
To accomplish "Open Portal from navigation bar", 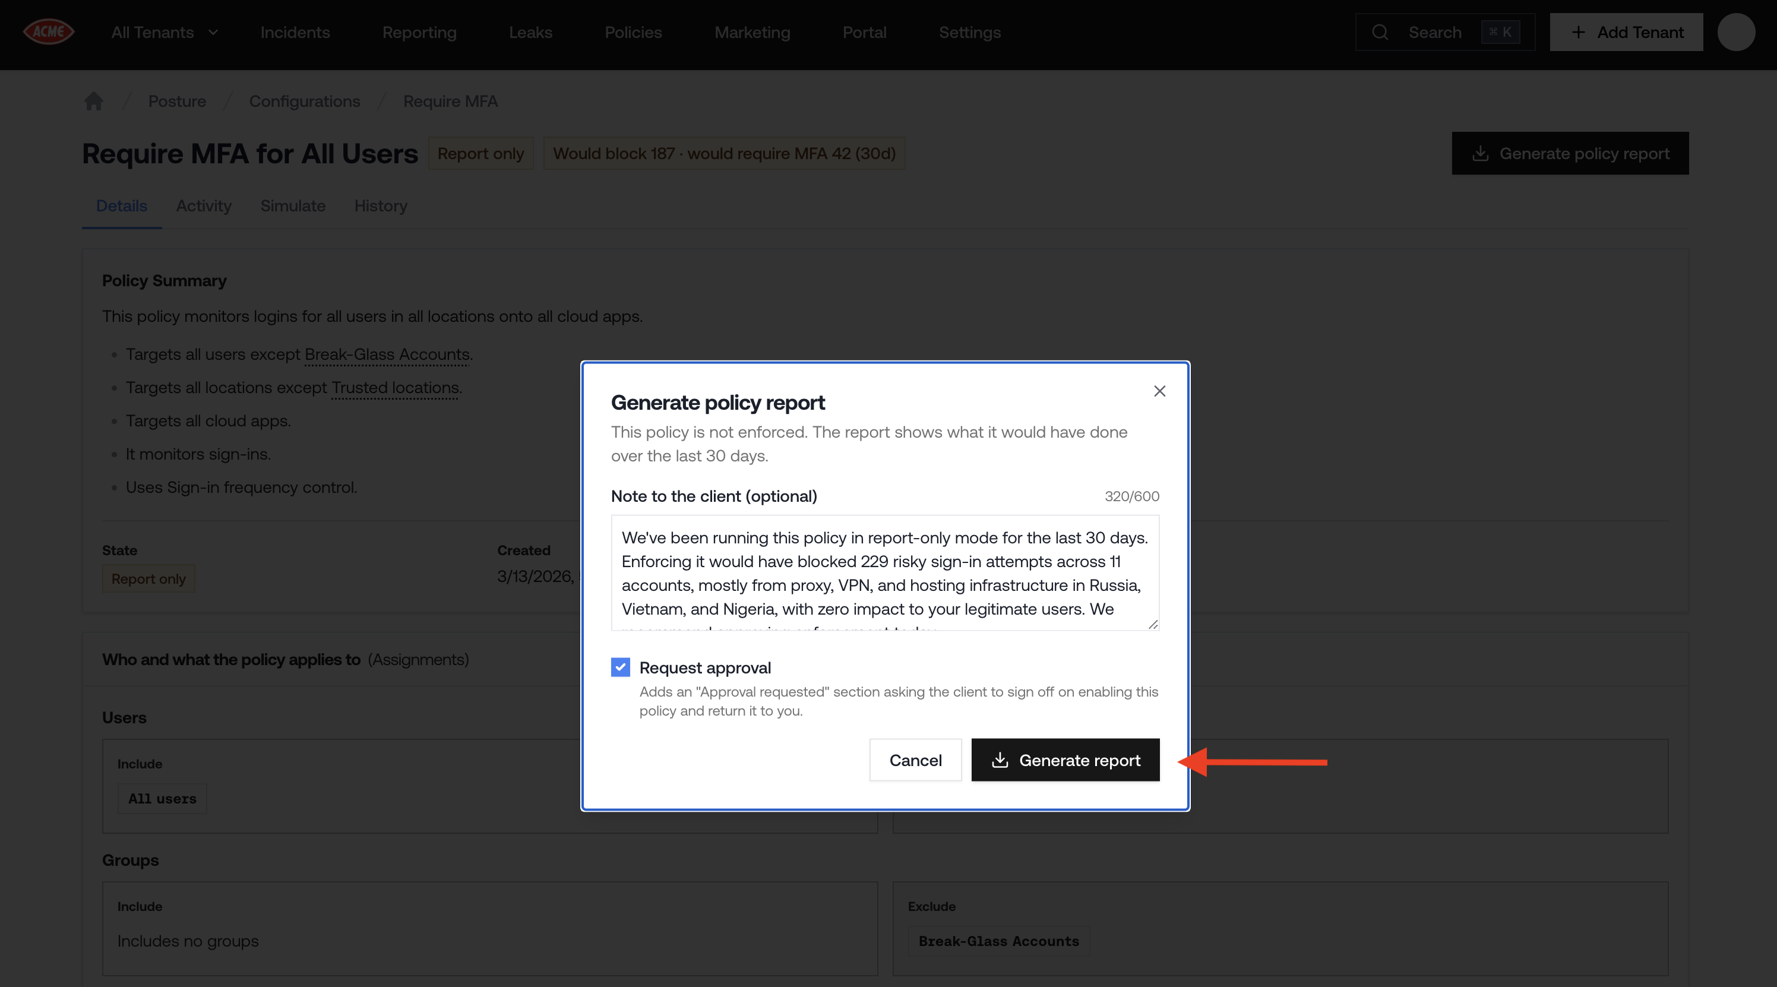I will pos(864,33).
